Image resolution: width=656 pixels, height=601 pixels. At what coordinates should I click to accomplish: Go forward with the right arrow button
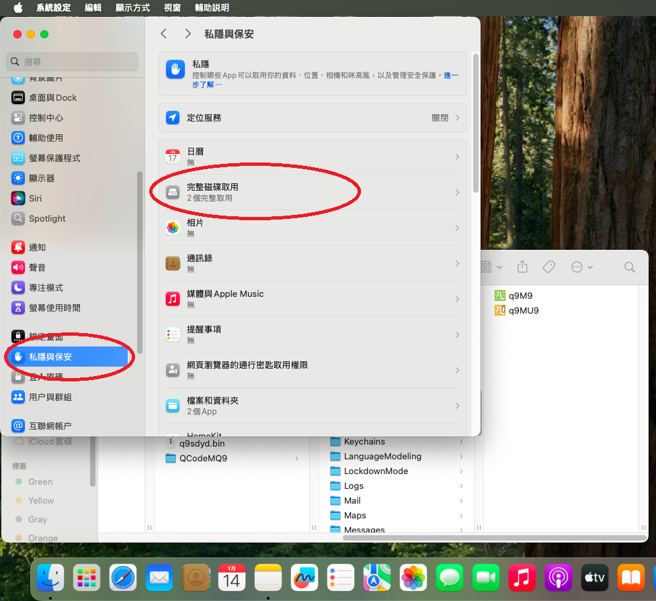point(188,34)
